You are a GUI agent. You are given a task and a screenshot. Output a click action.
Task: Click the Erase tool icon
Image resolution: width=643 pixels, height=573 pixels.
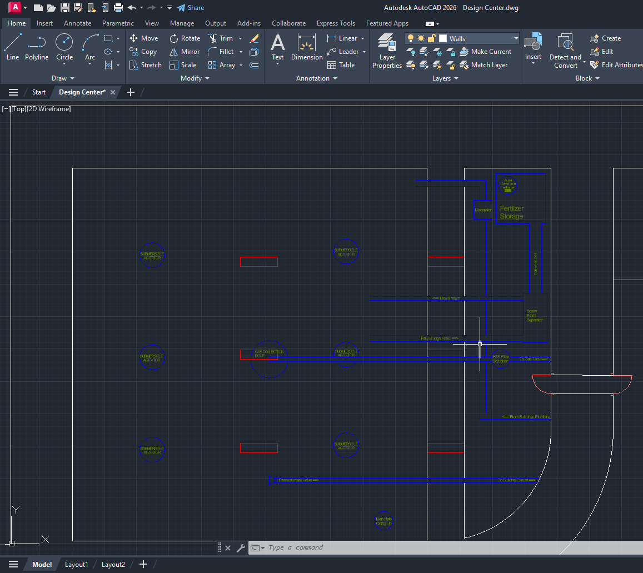coord(254,38)
